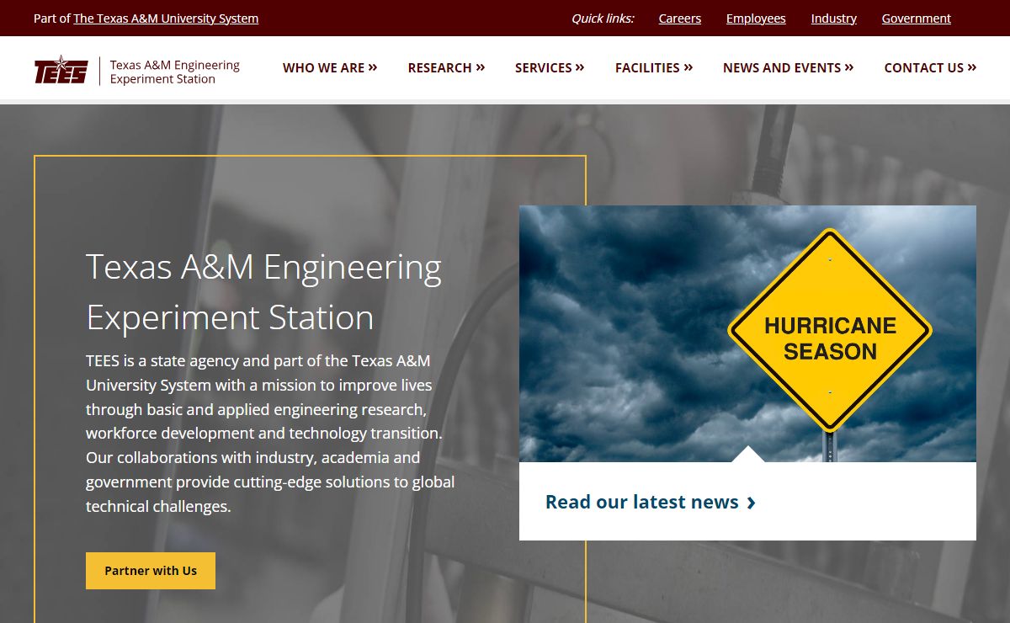Viewport: 1010px width, 623px height.
Task: Open The Texas A&M University System link
Action: click(x=166, y=19)
